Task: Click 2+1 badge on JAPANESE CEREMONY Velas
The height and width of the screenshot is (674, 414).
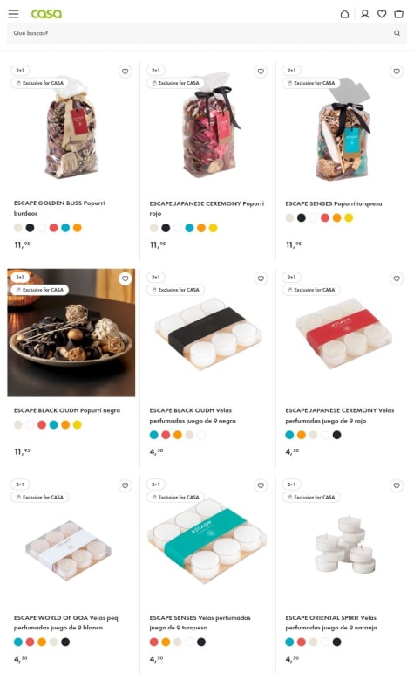Action: (292, 278)
